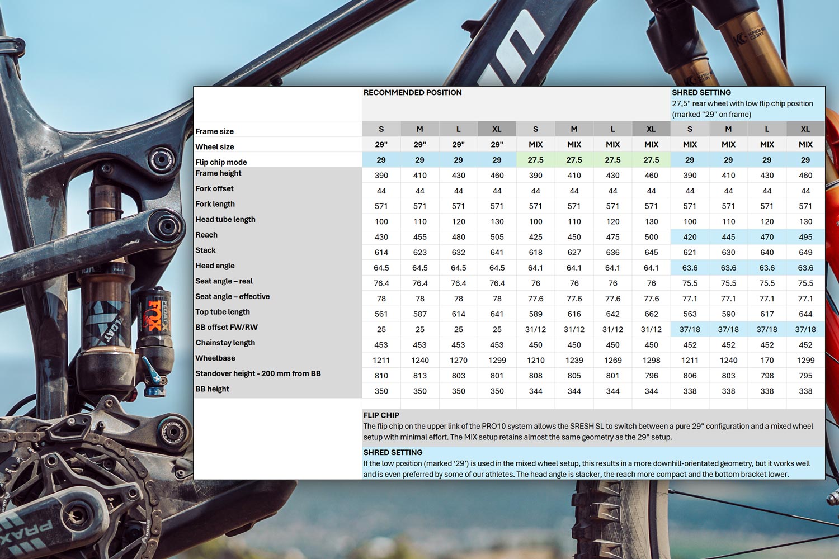The image size is (839, 559).
Task: Click Stack value 618
Action: tap(536, 253)
